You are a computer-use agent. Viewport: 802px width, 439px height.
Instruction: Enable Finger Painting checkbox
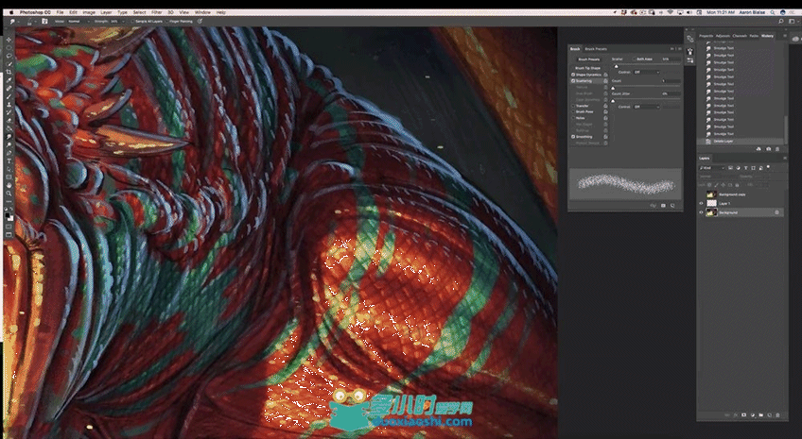(x=166, y=22)
